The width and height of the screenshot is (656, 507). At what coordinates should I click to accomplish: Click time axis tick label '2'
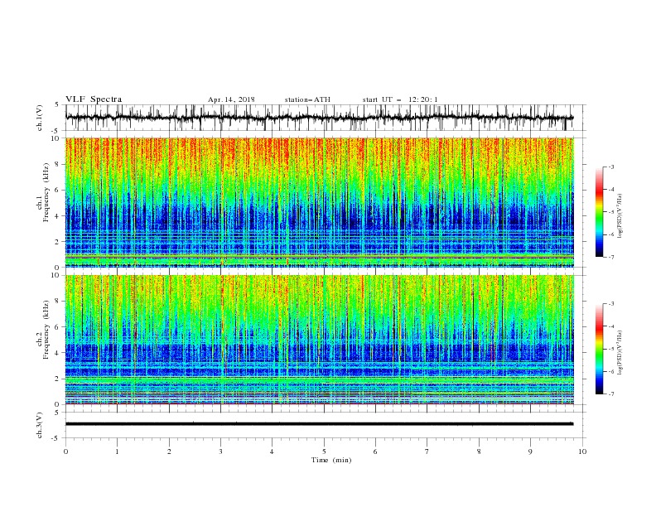click(x=169, y=451)
